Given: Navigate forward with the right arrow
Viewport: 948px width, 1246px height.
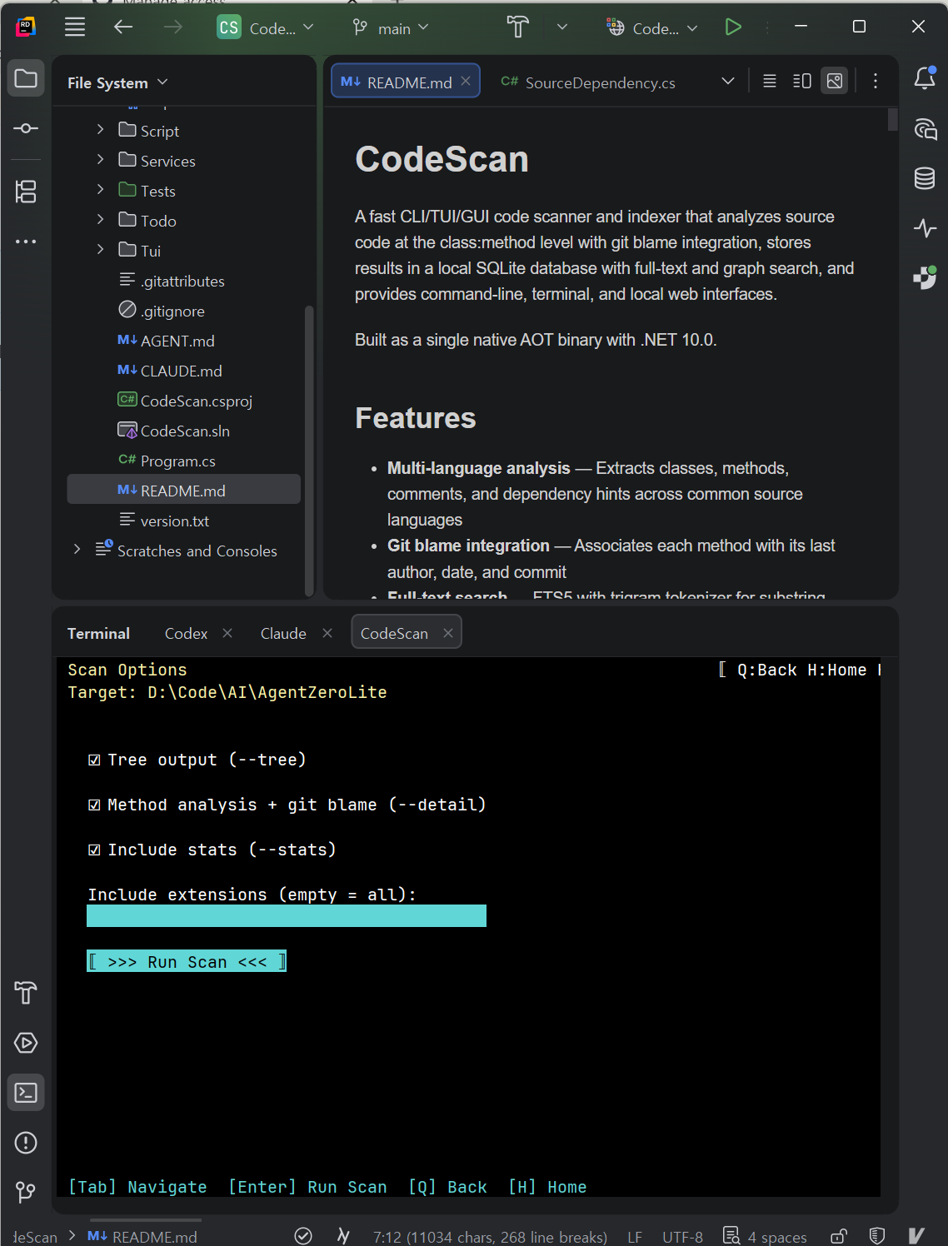Looking at the screenshot, I should pyautogui.click(x=172, y=27).
